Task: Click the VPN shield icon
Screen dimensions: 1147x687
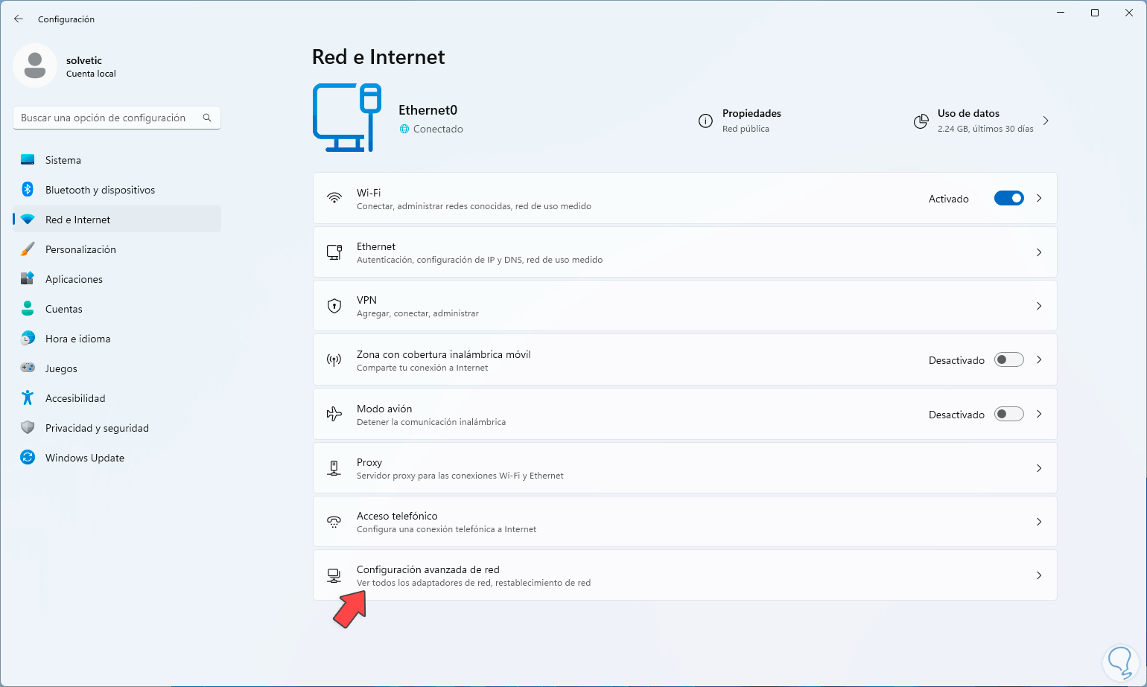Action: tap(334, 306)
